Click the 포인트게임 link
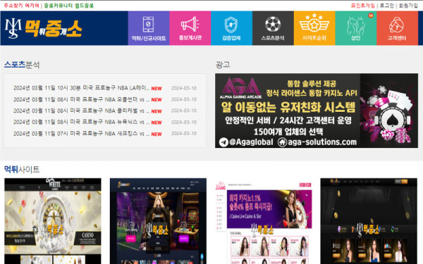The width and height of the screenshot is (423, 264). (x=363, y=6)
